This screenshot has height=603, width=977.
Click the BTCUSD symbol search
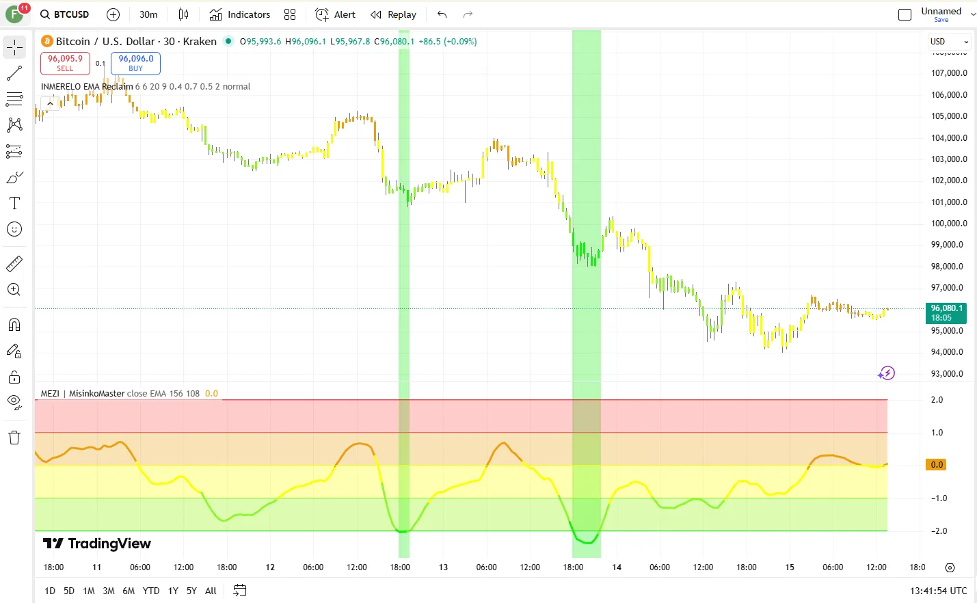click(65, 14)
